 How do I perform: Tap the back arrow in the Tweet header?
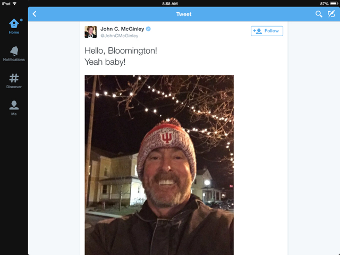pos(35,14)
